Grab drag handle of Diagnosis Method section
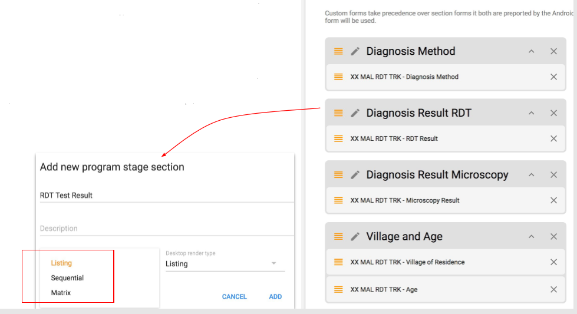 point(338,51)
